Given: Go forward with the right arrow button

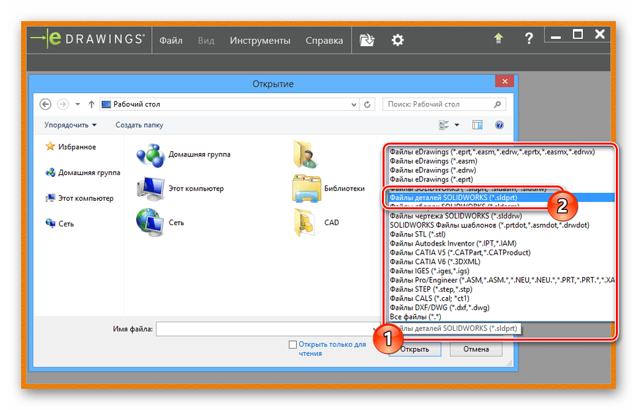Looking at the screenshot, I should point(63,104).
